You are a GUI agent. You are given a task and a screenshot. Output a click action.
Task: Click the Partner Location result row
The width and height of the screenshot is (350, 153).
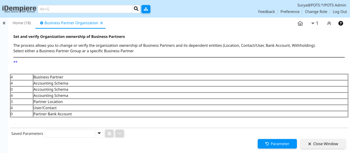point(179,102)
